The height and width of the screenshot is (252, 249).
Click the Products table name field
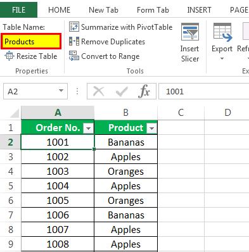pos(31,41)
